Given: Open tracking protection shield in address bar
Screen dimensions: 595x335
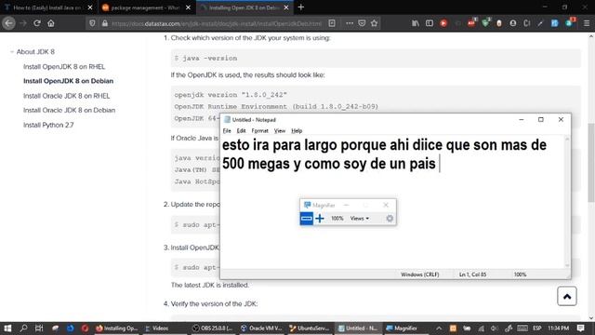Looking at the screenshot, I should (x=92, y=23).
